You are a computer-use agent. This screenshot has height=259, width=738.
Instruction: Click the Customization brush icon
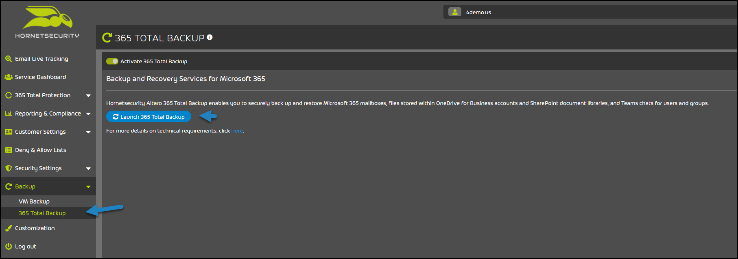[x=8, y=228]
